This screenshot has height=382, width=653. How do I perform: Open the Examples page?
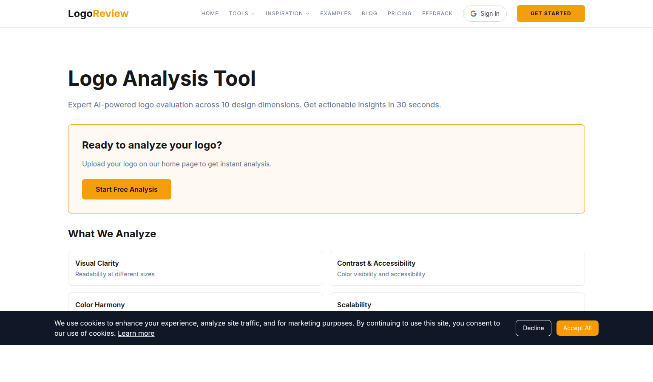tap(335, 14)
